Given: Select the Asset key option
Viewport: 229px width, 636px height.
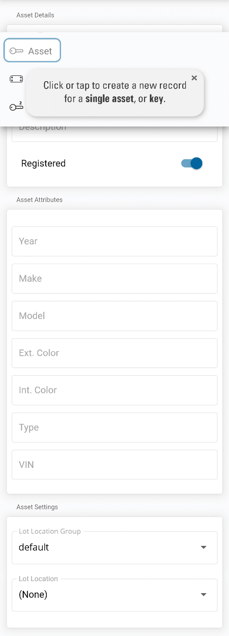Looking at the screenshot, I should coord(32,51).
